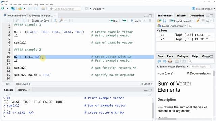216x121 pixels.
Task: Open the Global Environment dropdown
Action: click(x=172, y=26)
